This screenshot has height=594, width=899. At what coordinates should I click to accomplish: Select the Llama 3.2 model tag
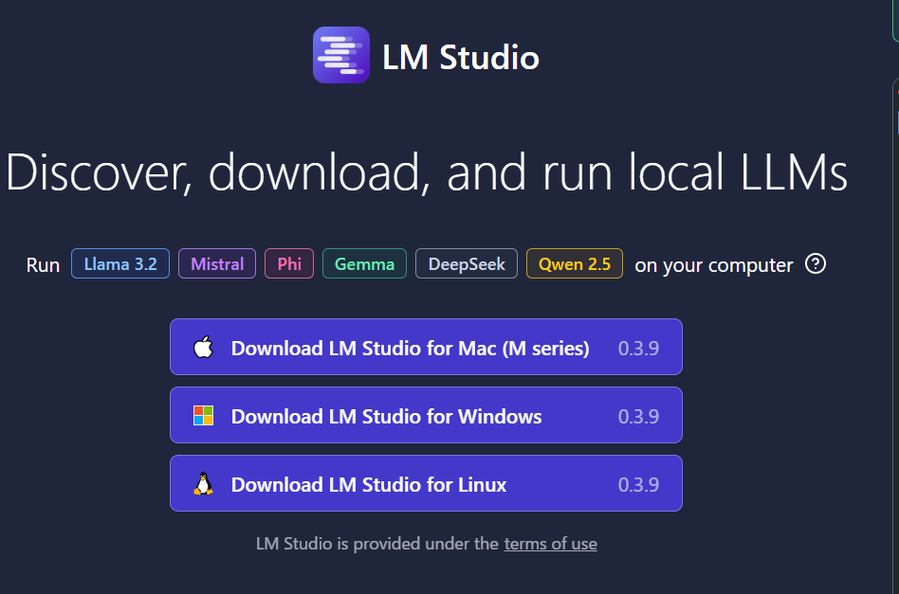(x=120, y=264)
